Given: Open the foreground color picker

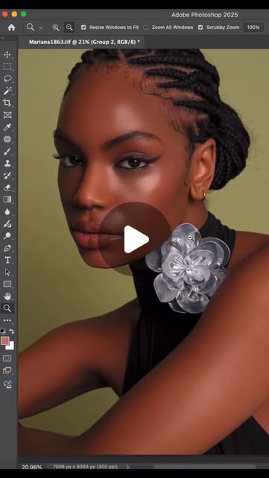Looking at the screenshot, I should point(4,341).
